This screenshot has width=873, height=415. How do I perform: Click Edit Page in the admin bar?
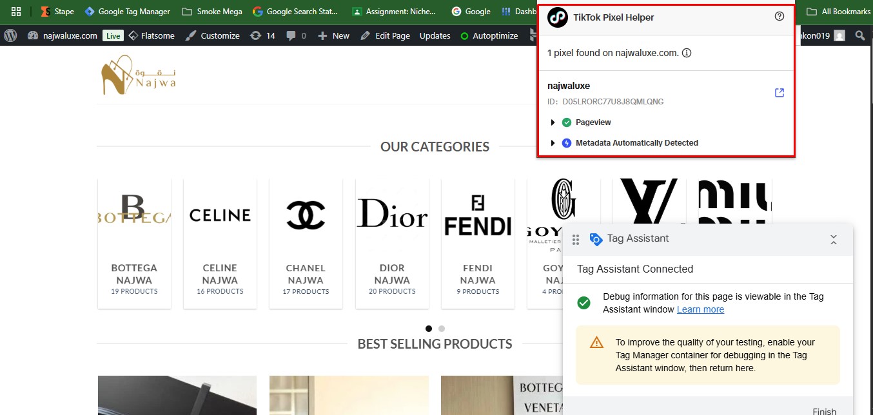(x=385, y=35)
